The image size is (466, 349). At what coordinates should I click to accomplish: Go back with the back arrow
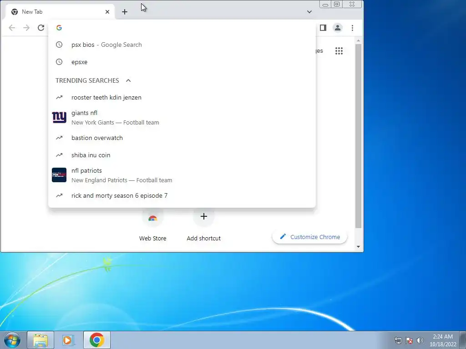point(12,28)
